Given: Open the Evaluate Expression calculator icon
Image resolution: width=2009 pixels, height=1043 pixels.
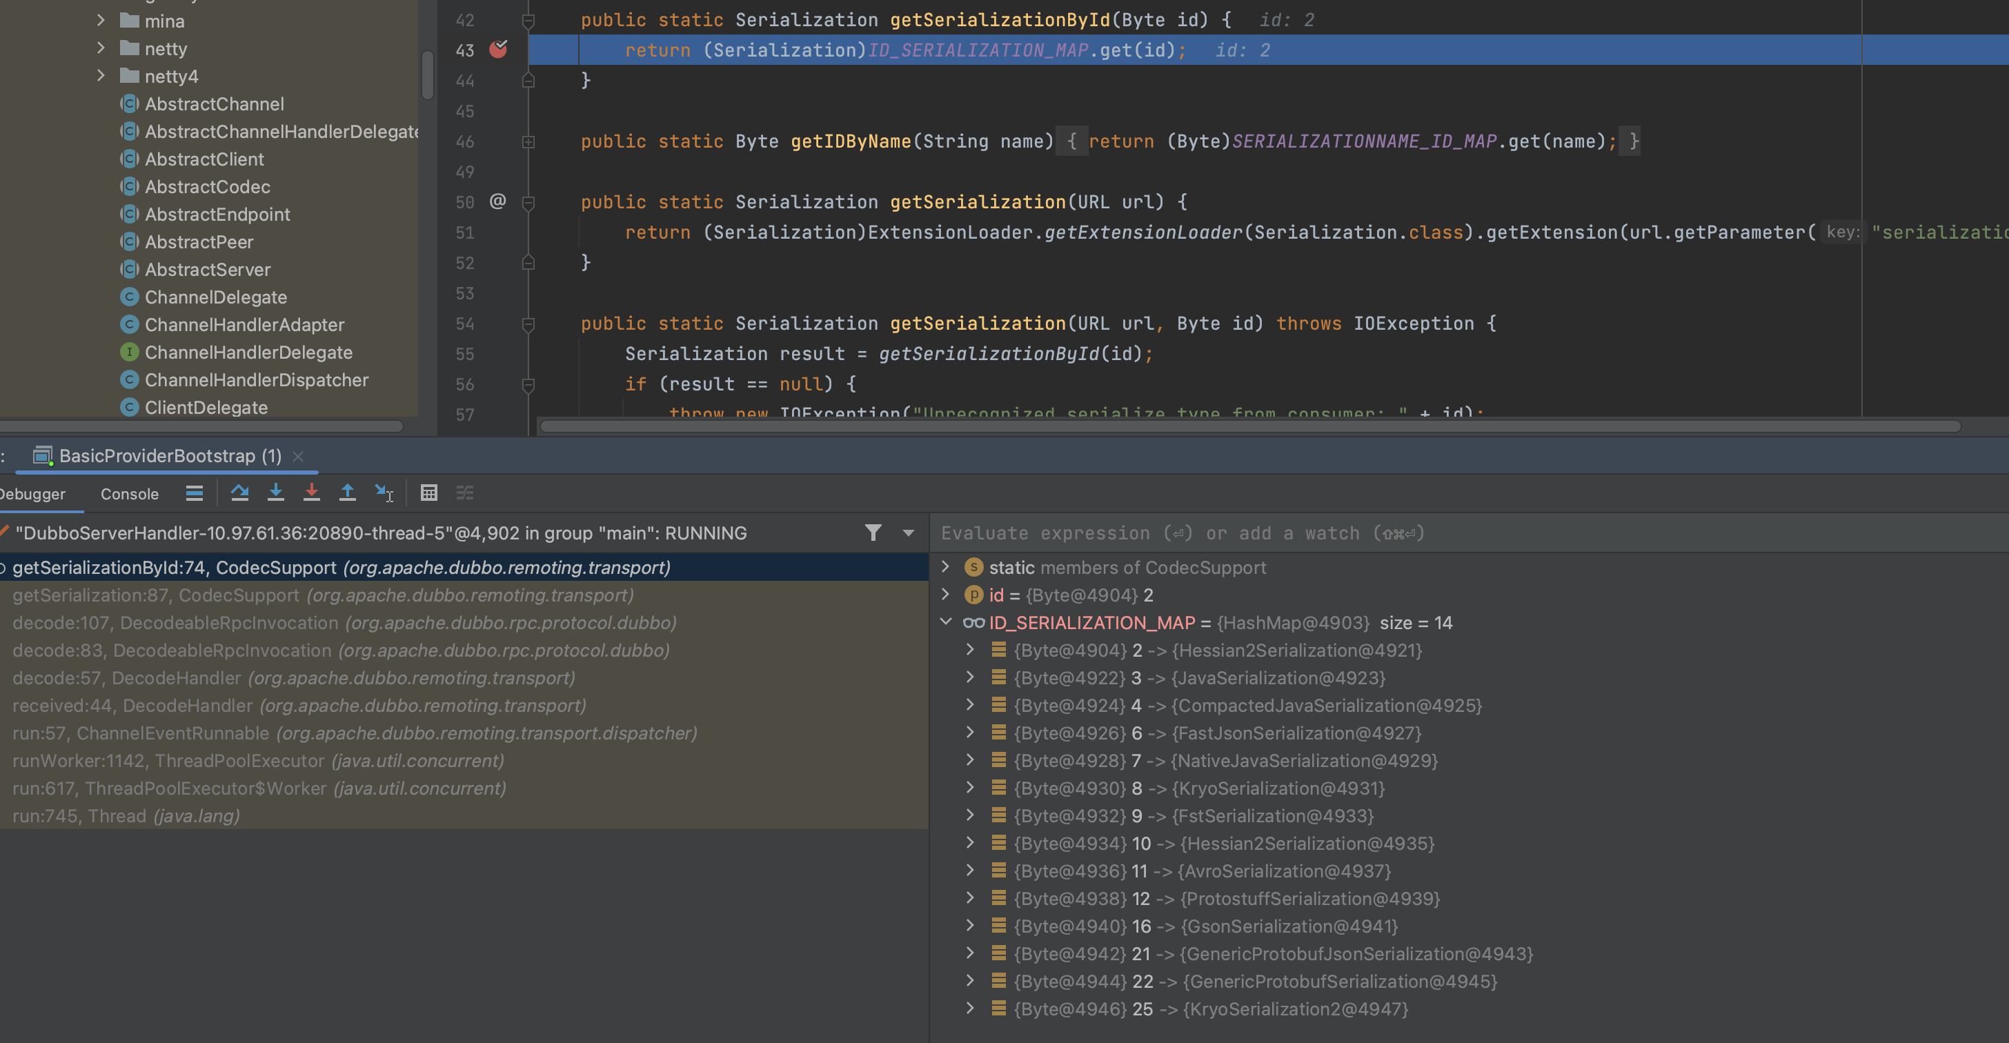Looking at the screenshot, I should pos(428,493).
